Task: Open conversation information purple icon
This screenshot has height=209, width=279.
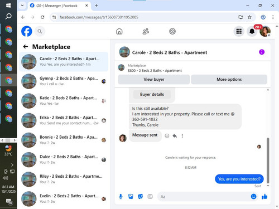Action: tap(262, 52)
